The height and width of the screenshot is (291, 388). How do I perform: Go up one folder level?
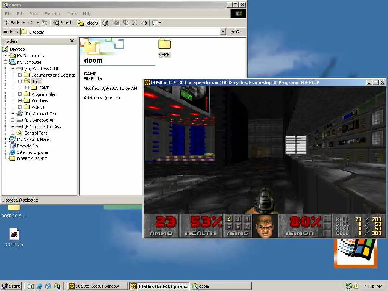click(x=45, y=23)
